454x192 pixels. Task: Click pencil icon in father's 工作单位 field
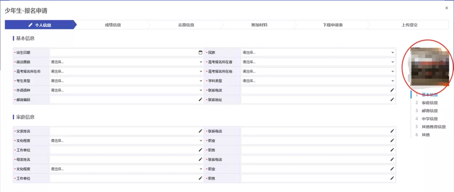click(x=201, y=150)
